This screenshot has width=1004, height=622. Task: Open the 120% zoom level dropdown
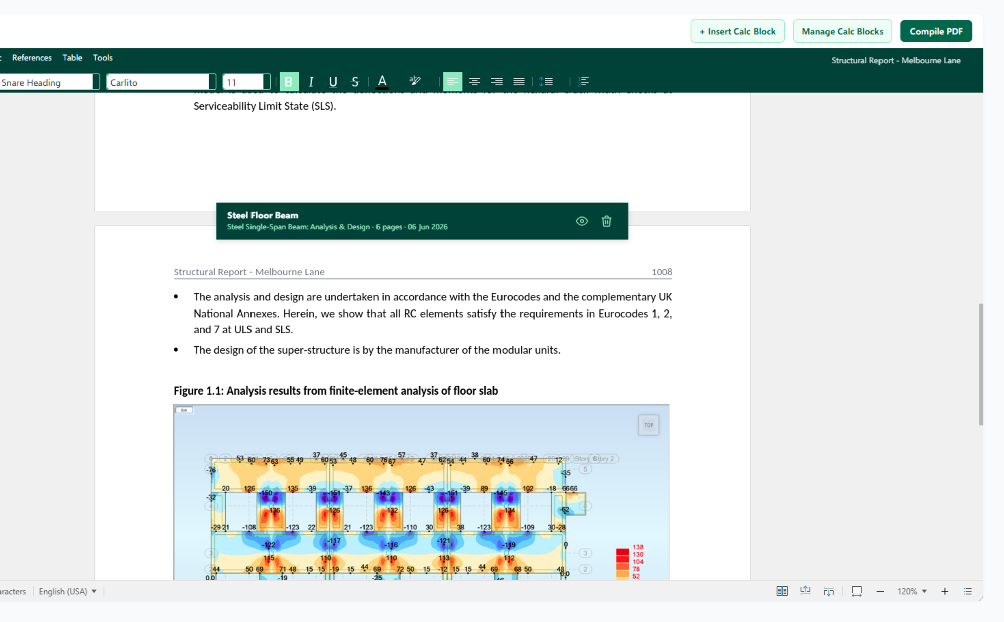tap(912, 591)
